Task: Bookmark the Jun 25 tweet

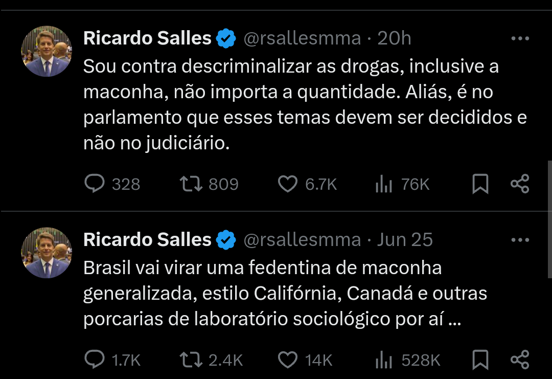Action: tap(480, 360)
